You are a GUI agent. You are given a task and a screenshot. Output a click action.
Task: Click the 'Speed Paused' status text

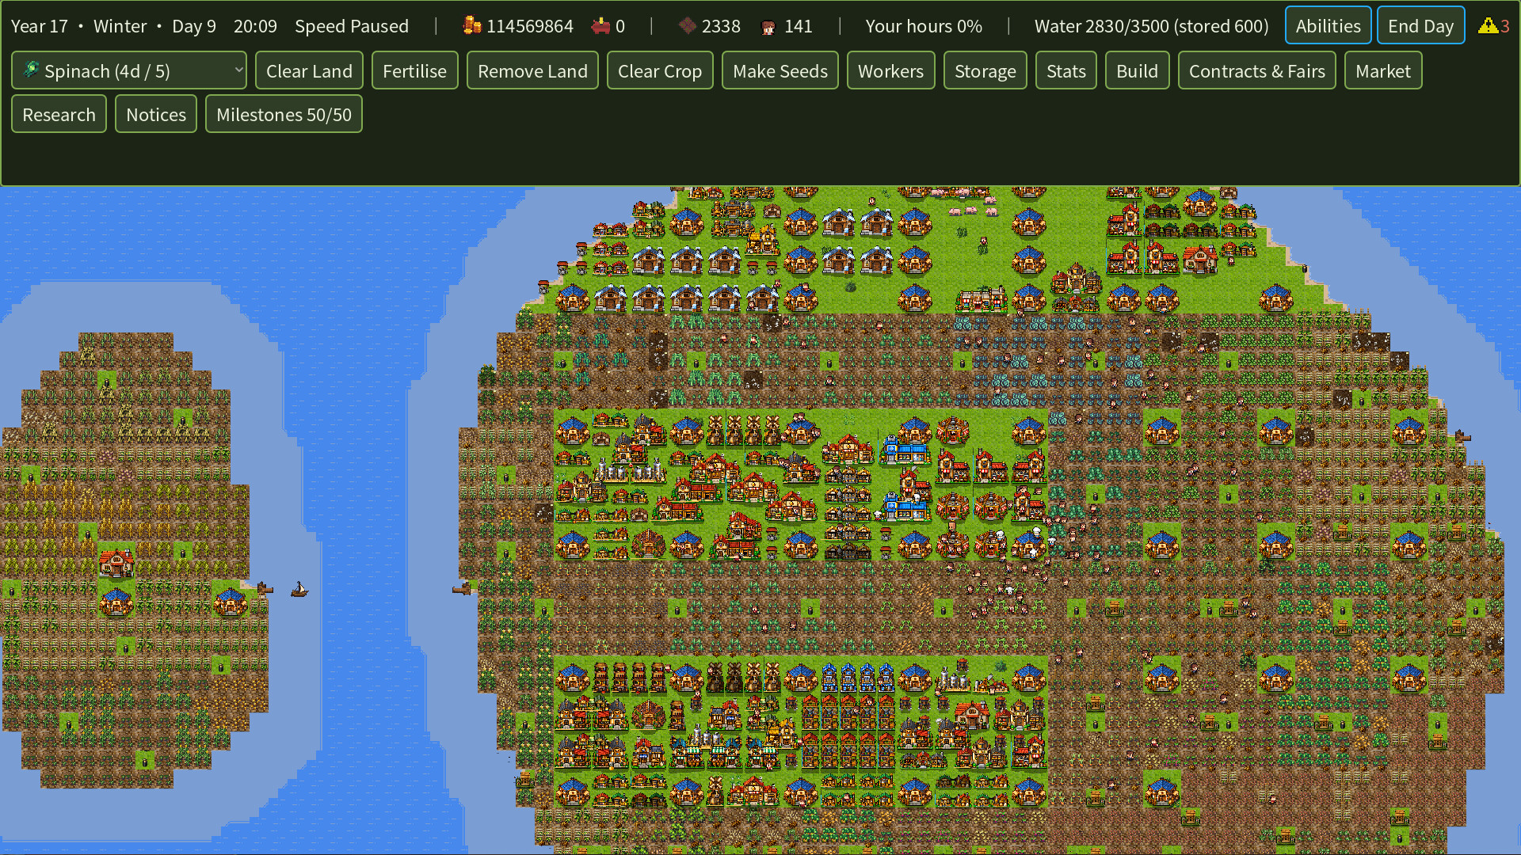[x=352, y=26]
